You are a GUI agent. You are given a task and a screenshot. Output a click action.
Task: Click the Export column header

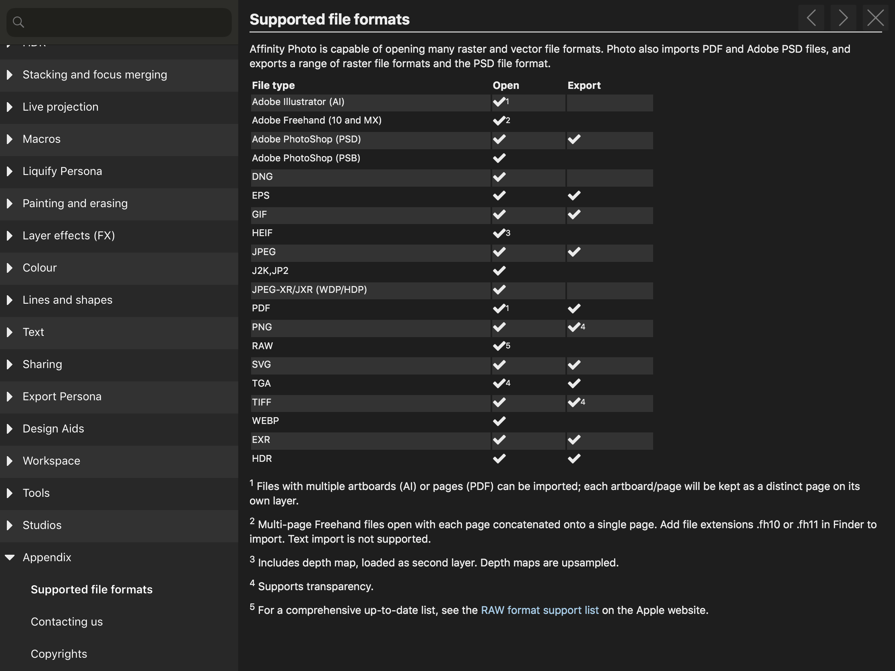click(584, 85)
